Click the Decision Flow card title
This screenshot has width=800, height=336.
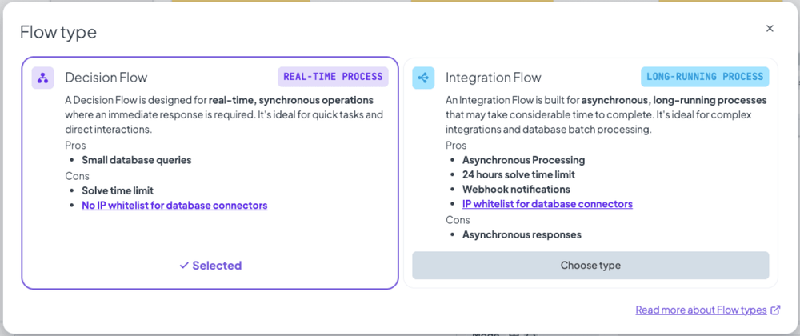(106, 78)
